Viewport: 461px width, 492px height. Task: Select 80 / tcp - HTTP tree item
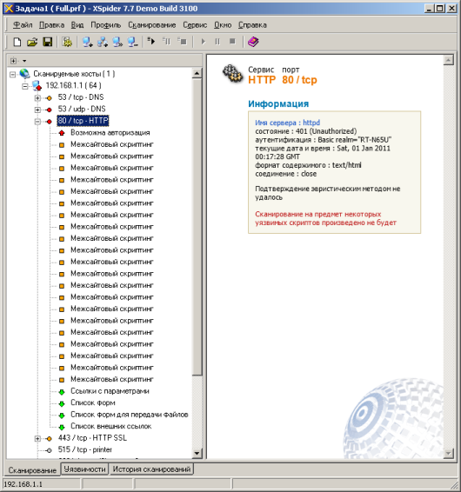pyautogui.click(x=84, y=121)
